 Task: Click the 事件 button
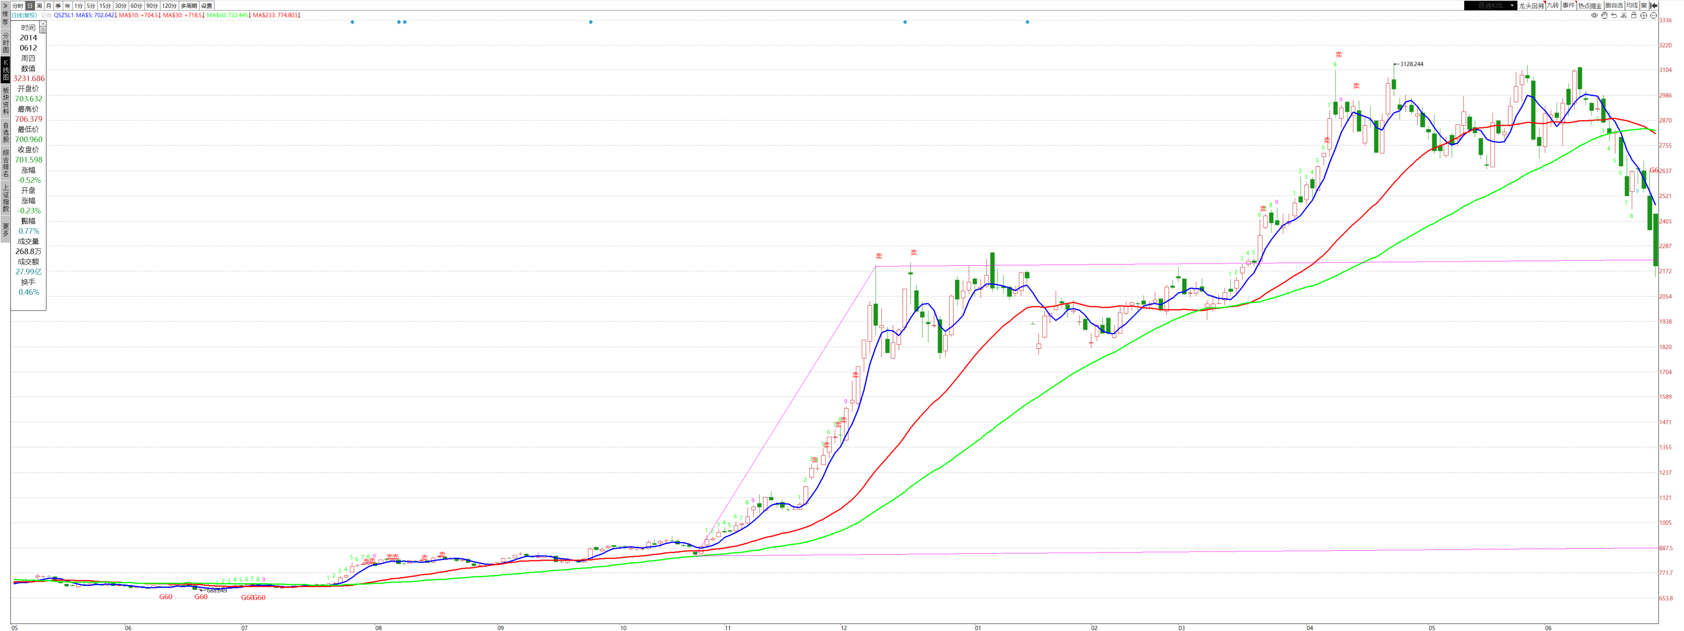click(x=1569, y=5)
